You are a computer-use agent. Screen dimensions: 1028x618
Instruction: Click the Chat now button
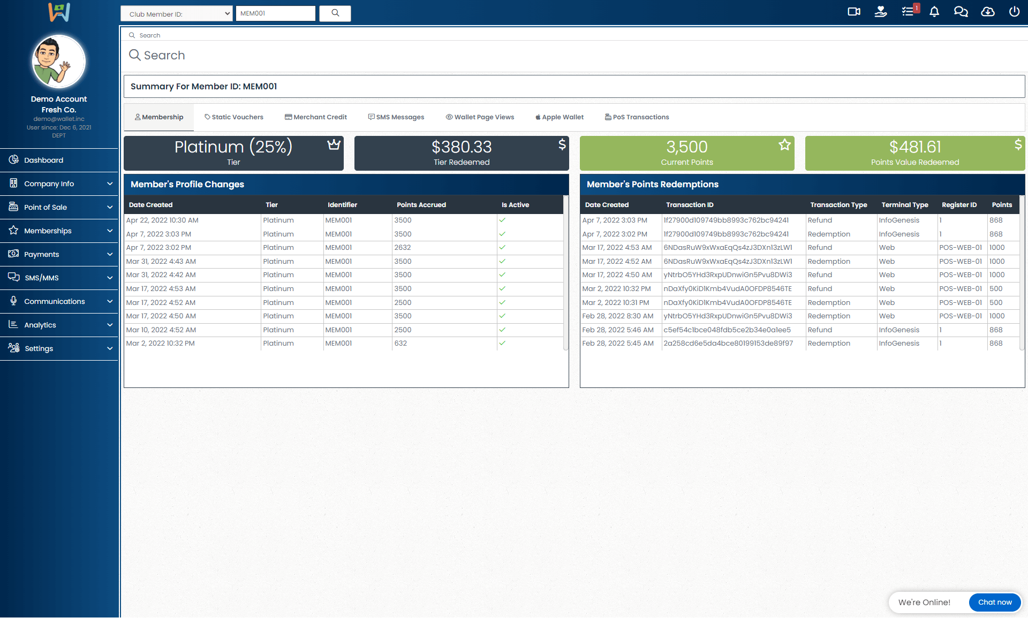pos(994,602)
